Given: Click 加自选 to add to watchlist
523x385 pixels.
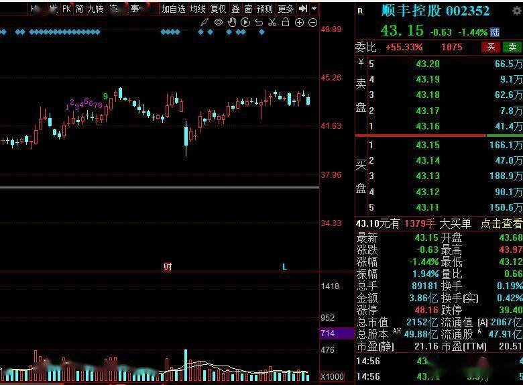Looking at the screenshot, I should [173, 9].
